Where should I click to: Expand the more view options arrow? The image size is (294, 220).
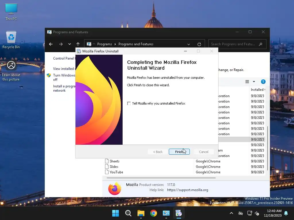click(x=254, y=82)
